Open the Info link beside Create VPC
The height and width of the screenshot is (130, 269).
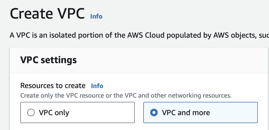96,16
